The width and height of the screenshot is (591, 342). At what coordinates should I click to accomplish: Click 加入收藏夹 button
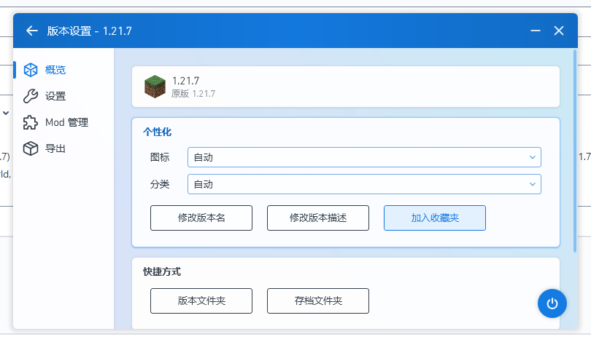pyautogui.click(x=435, y=218)
